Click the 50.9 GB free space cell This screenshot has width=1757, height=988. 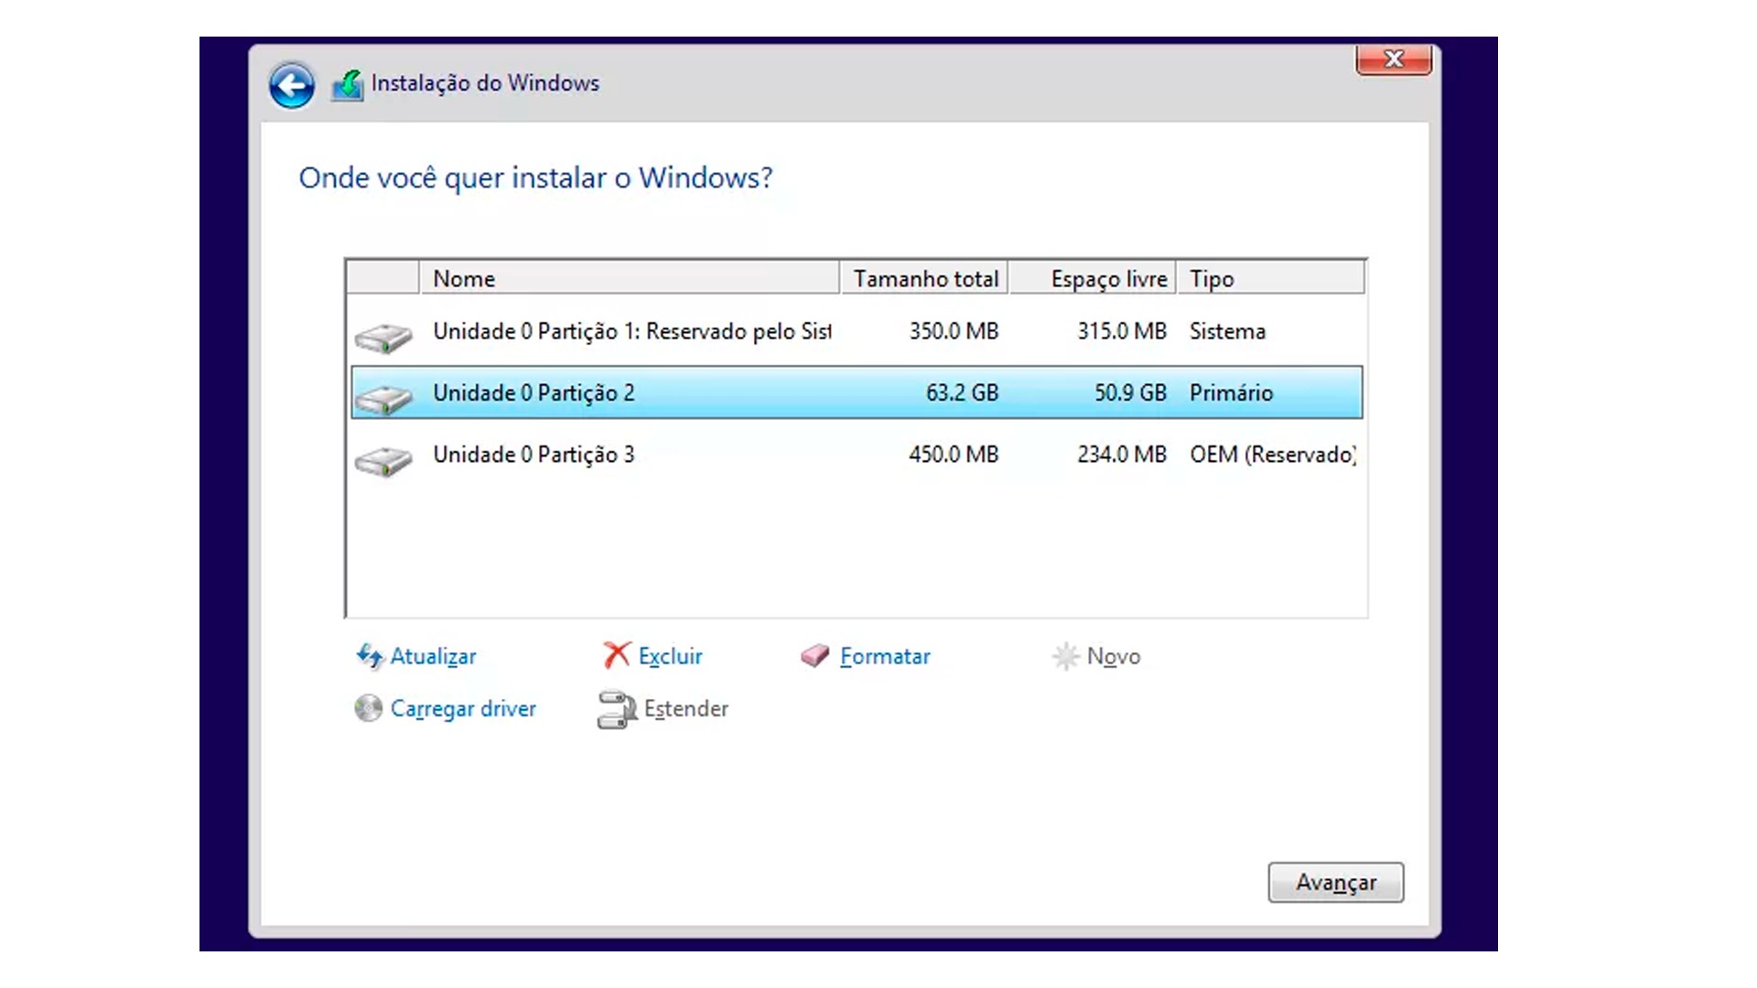tap(1130, 392)
